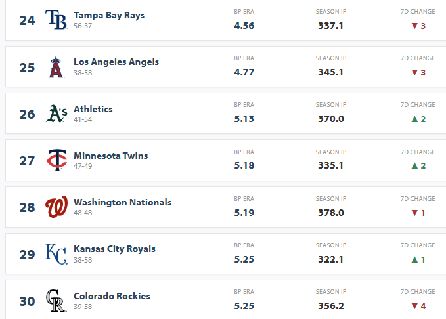Viewport: 446px width, 319px height.
Task: Select the Kansas City Royals name
Action: 114,249
